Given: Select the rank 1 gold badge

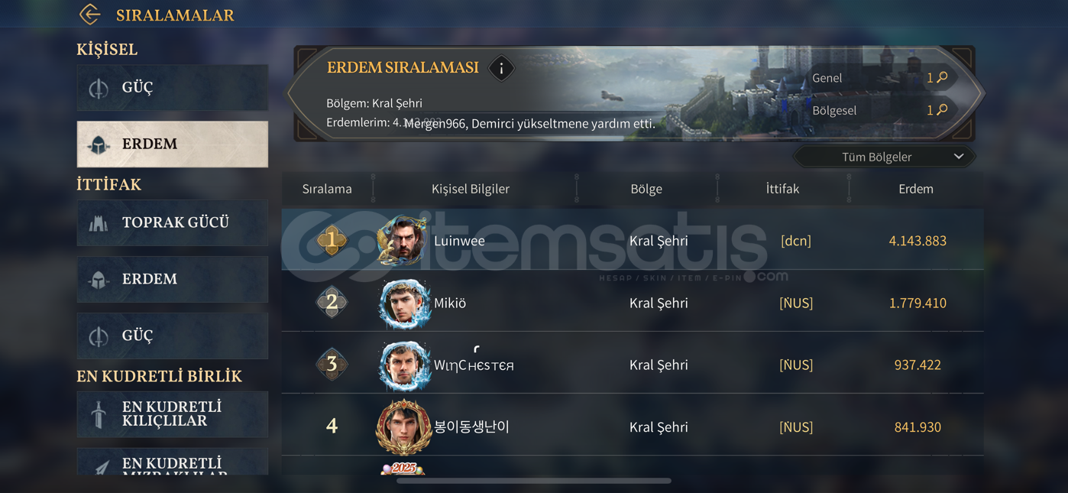Looking at the screenshot, I should [332, 240].
